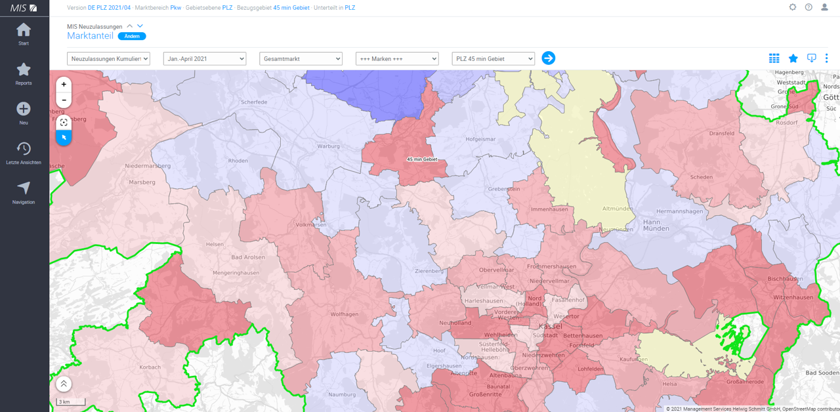Open the PLZ 45 min Gebiet dropdown

[493, 58]
